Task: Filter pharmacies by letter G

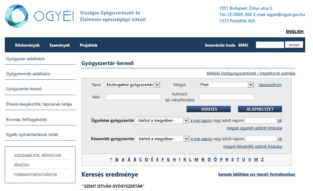Action: pyautogui.click(x=168, y=159)
